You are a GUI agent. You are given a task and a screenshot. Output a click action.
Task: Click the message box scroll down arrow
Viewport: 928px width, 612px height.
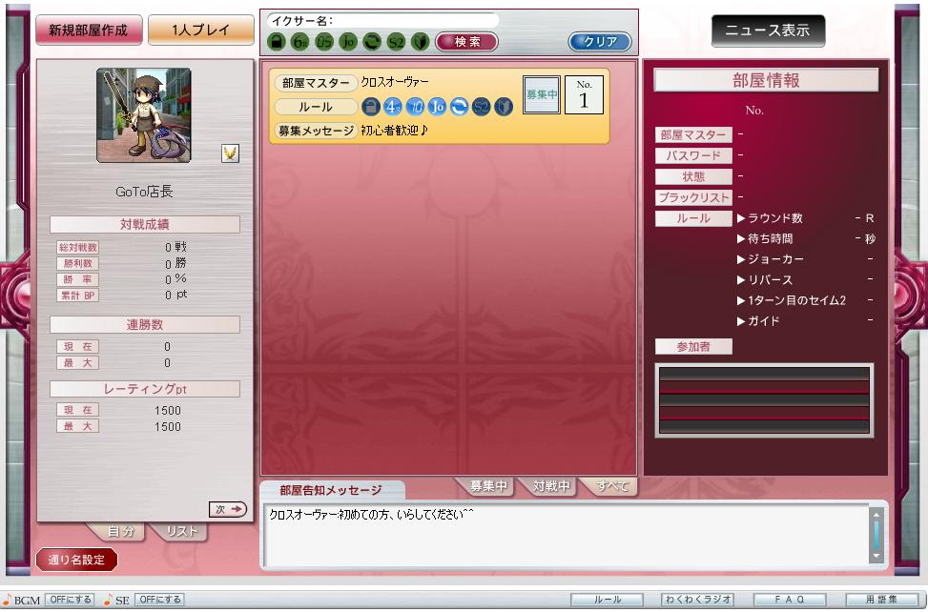[876, 555]
